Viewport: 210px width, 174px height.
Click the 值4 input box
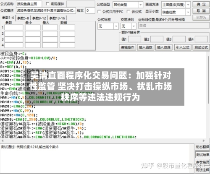pyautogui.click(x=201, y=39)
